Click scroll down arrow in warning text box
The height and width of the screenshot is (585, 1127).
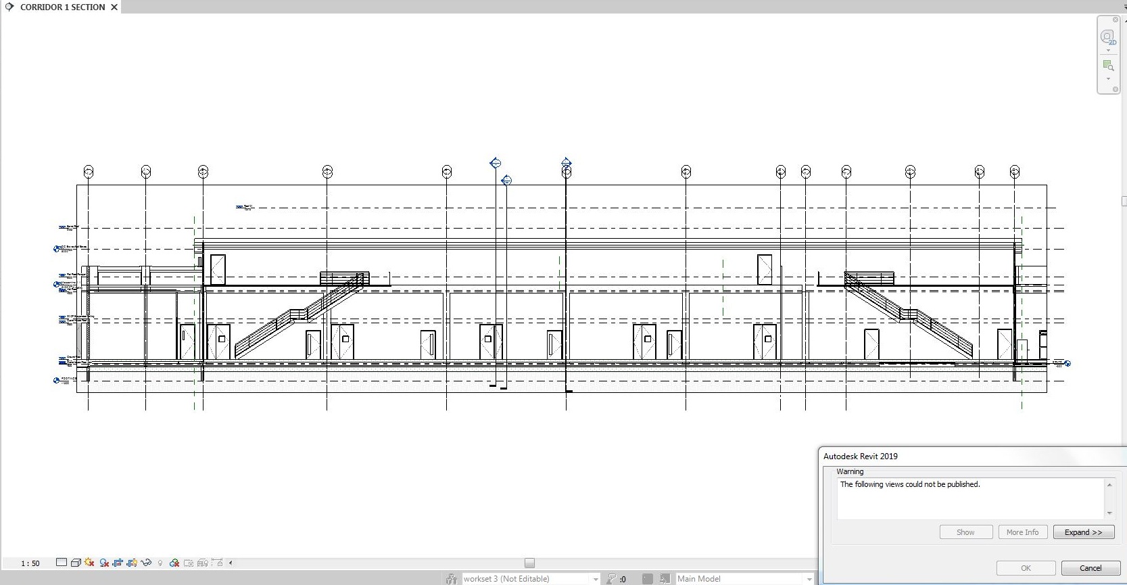point(1109,513)
